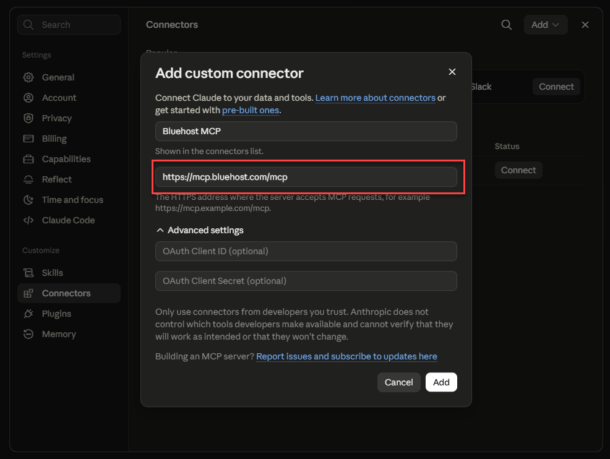Click the Reflect icon in sidebar
Screen dimensions: 610x459
click(x=28, y=179)
